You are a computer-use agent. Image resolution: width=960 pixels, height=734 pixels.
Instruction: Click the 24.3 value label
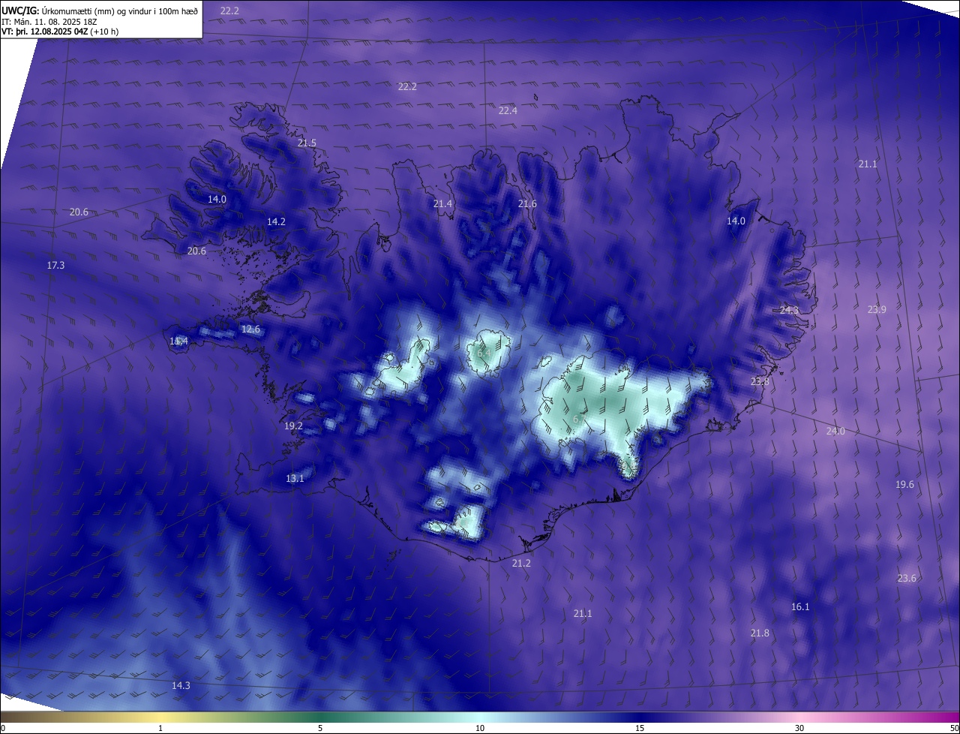[789, 310]
